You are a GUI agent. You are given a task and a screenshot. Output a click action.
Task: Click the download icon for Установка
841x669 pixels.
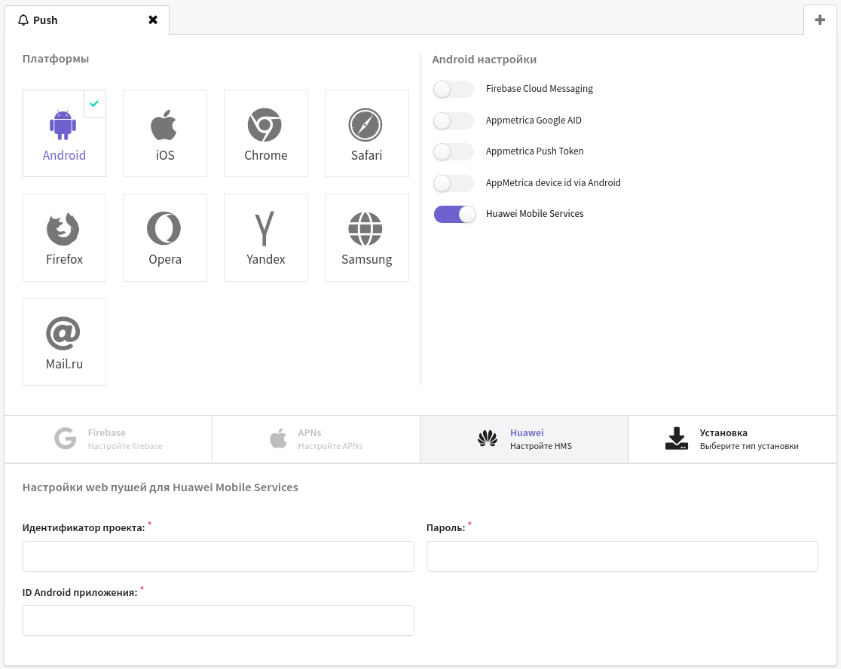point(677,438)
